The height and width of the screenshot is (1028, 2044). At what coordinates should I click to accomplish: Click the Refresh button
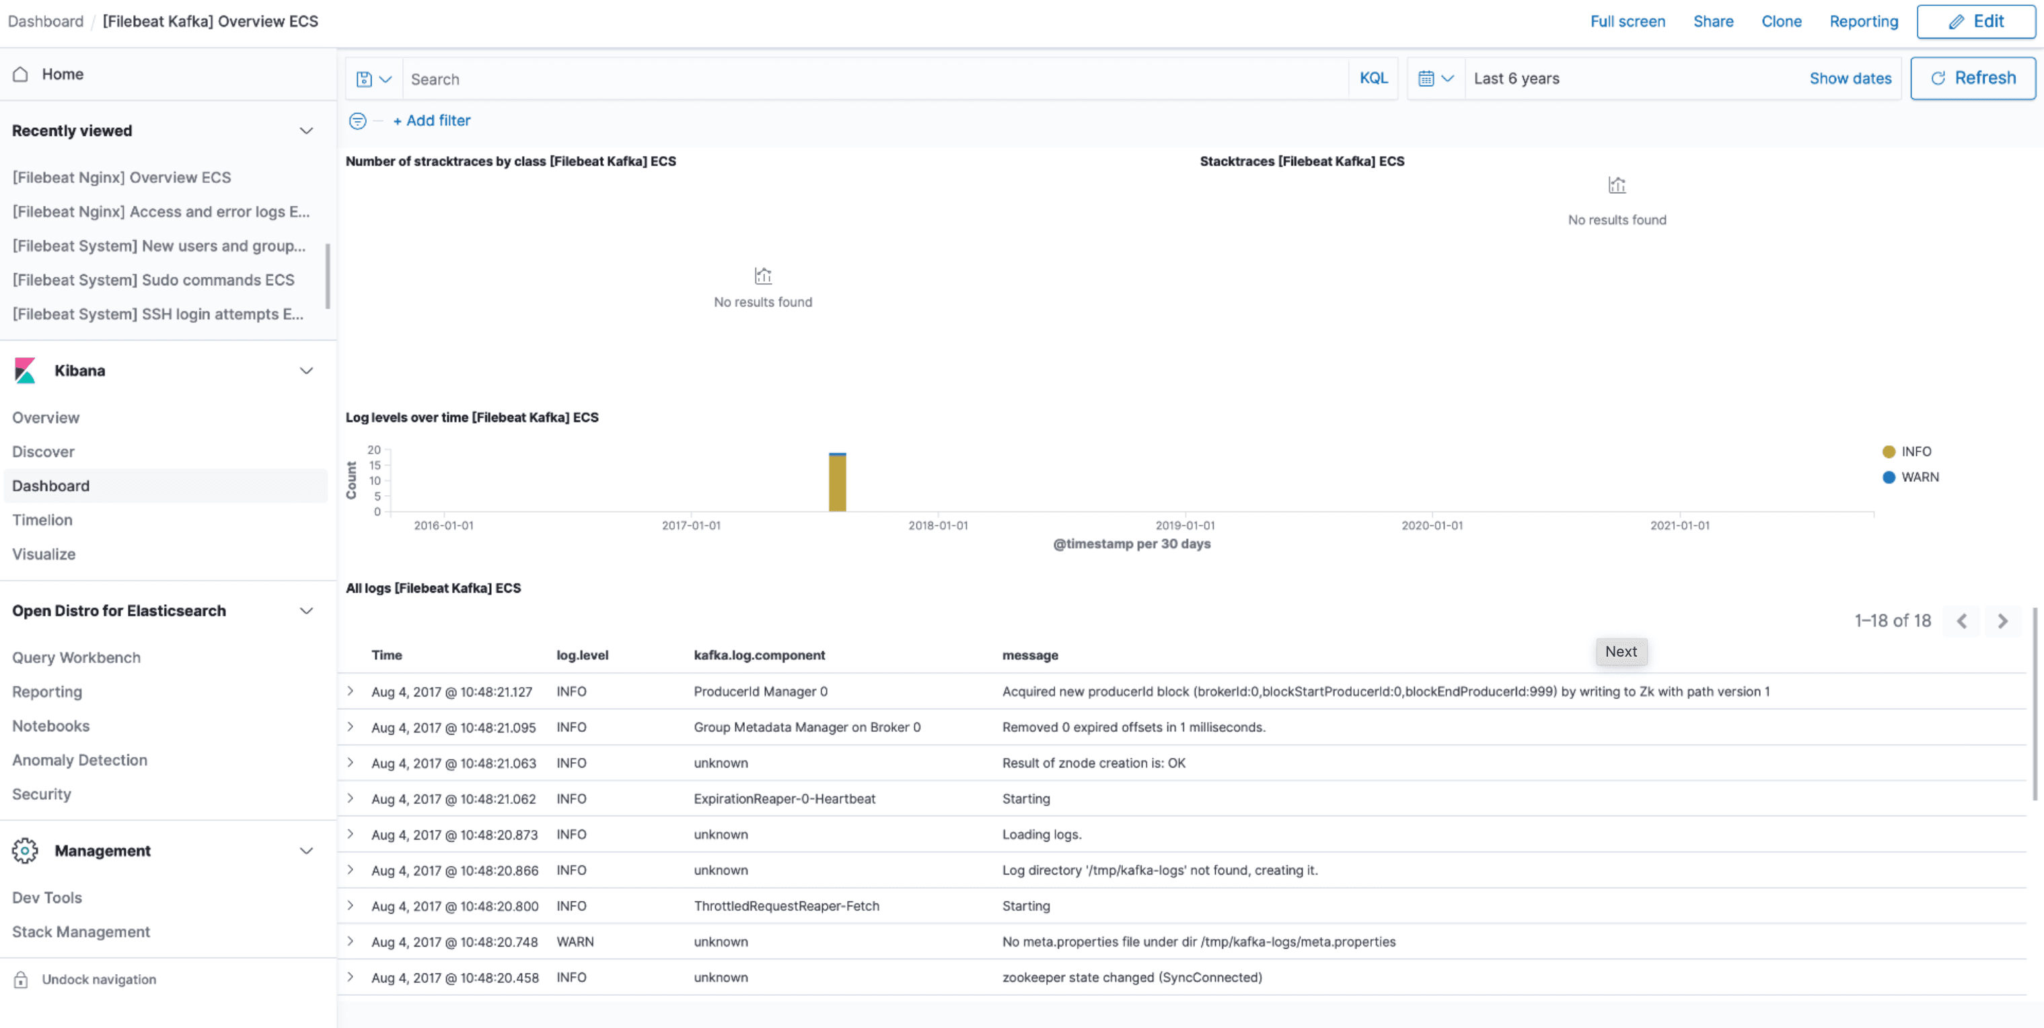point(1973,78)
